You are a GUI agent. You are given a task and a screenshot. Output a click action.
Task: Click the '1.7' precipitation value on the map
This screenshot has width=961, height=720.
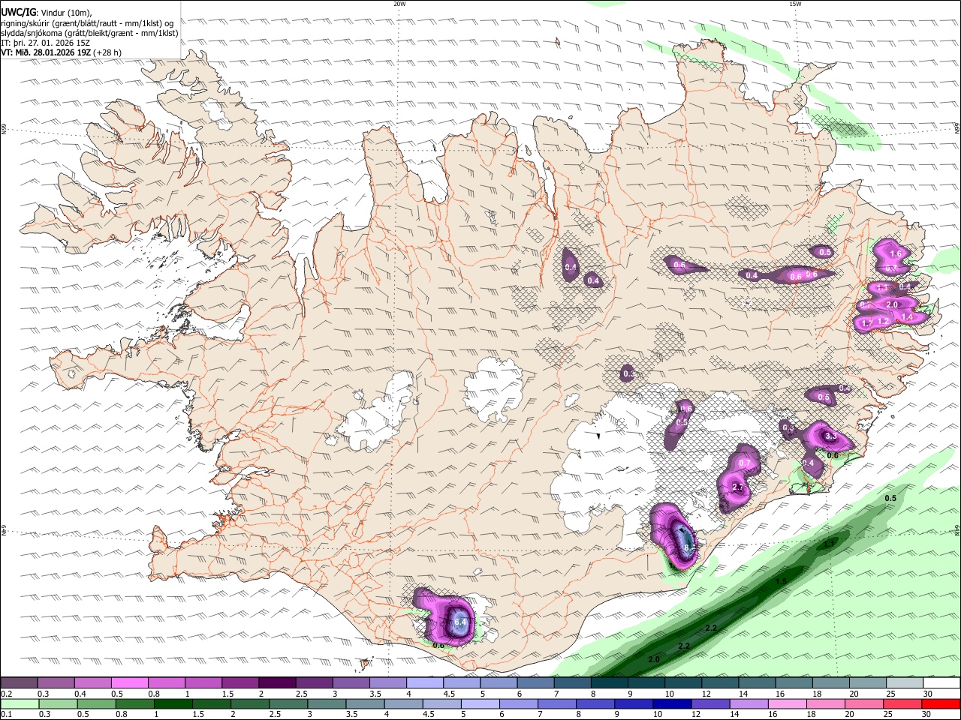866,322
